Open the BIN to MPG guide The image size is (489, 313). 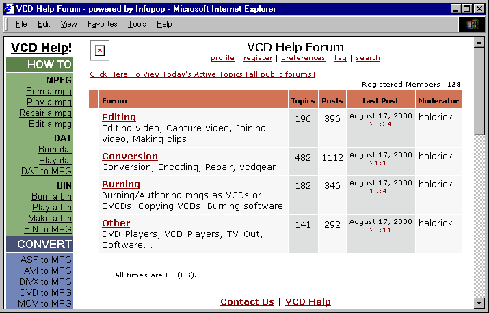click(x=48, y=229)
